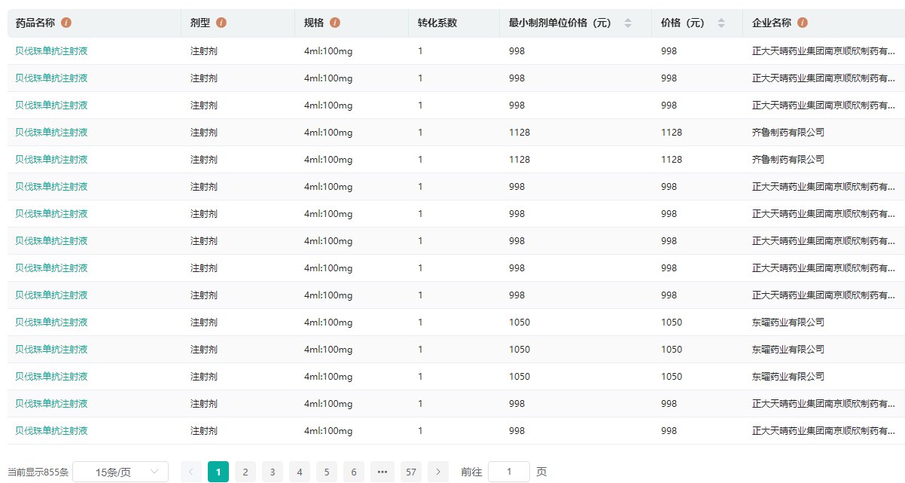
Task: Sort by 最小制剂单位价格 column arrows
Action: (x=628, y=23)
